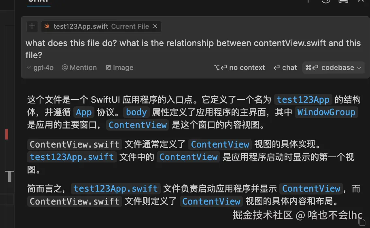Screen dimensions: 370x228
Task: Open the test123App inline code link
Action: click(304, 100)
